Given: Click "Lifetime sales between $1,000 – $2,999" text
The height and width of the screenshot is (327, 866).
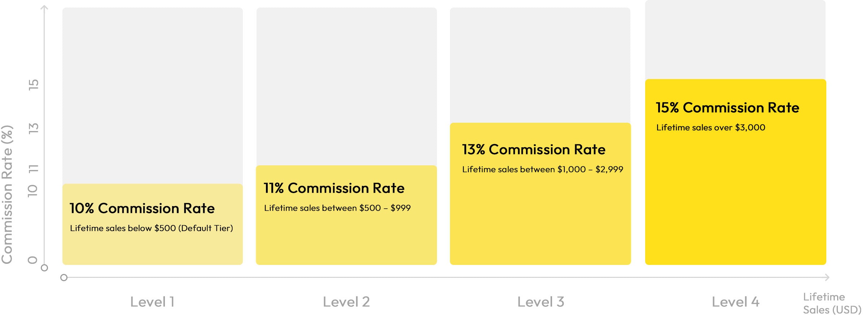Looking at the screenshot, I should [543, 169].
